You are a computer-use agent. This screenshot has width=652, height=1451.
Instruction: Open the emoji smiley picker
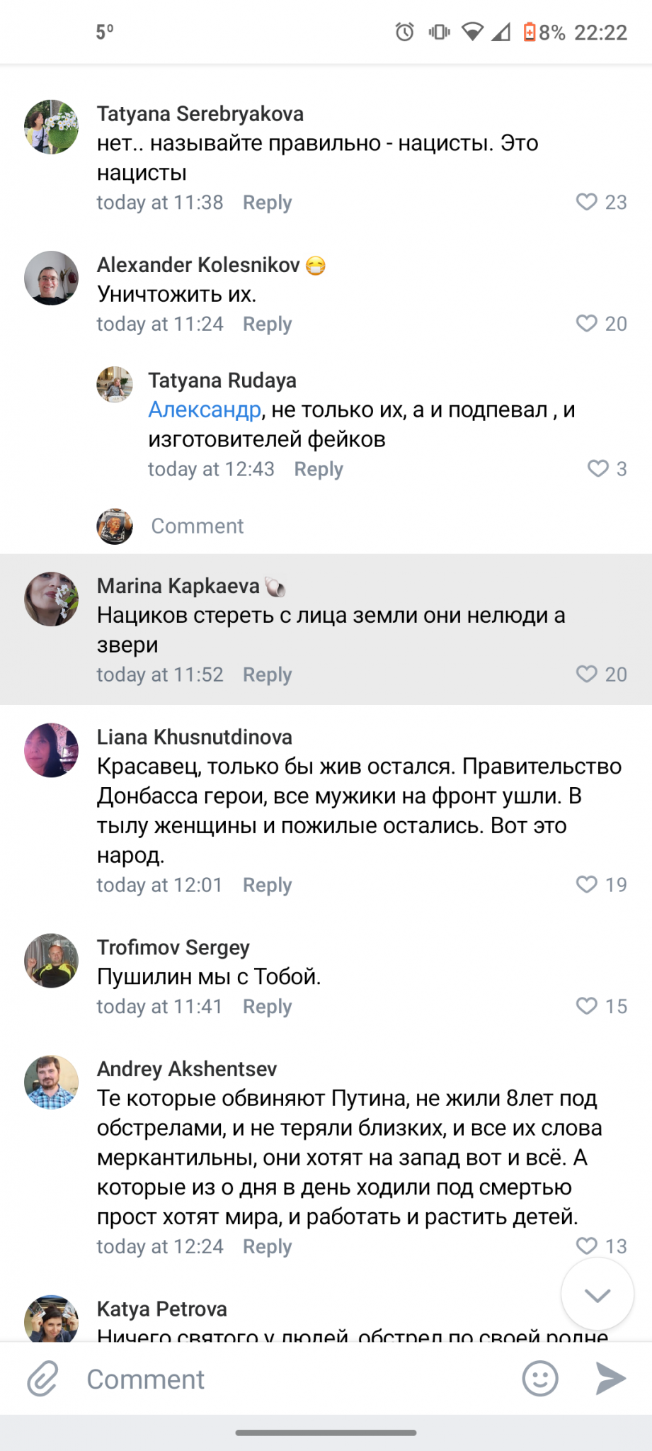(539, 1379)
